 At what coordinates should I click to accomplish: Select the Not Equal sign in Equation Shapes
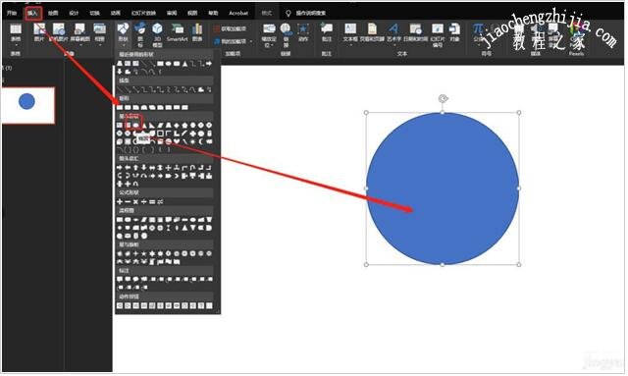(x=160, y=201)
